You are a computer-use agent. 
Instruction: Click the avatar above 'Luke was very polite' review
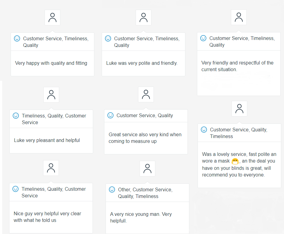point(144,18)
